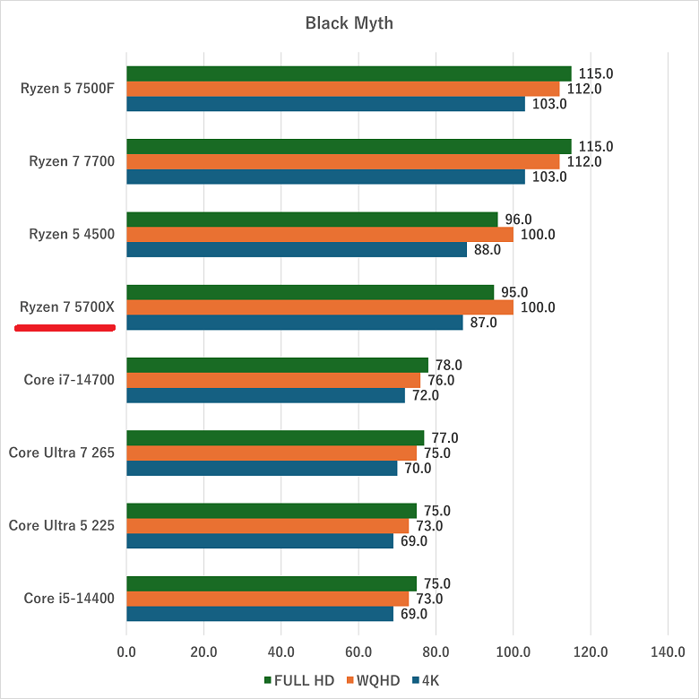Click the 120.0 axis tick label
Screen dimensions: 699x699
pyautogui.click(x=591, y=652)
